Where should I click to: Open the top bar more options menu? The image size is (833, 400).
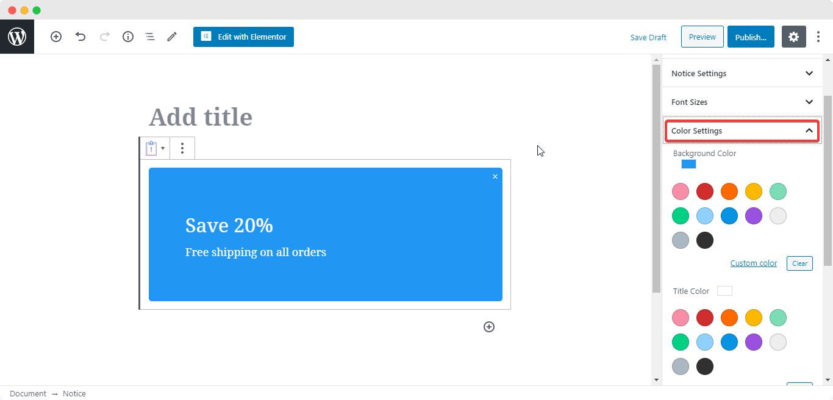[818, 37]
